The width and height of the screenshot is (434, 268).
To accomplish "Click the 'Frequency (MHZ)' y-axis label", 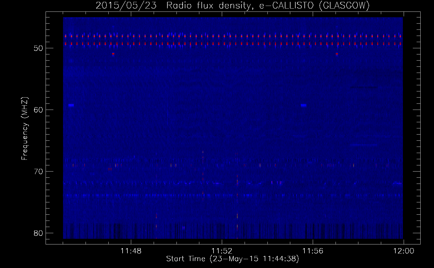I will [25, 129].
